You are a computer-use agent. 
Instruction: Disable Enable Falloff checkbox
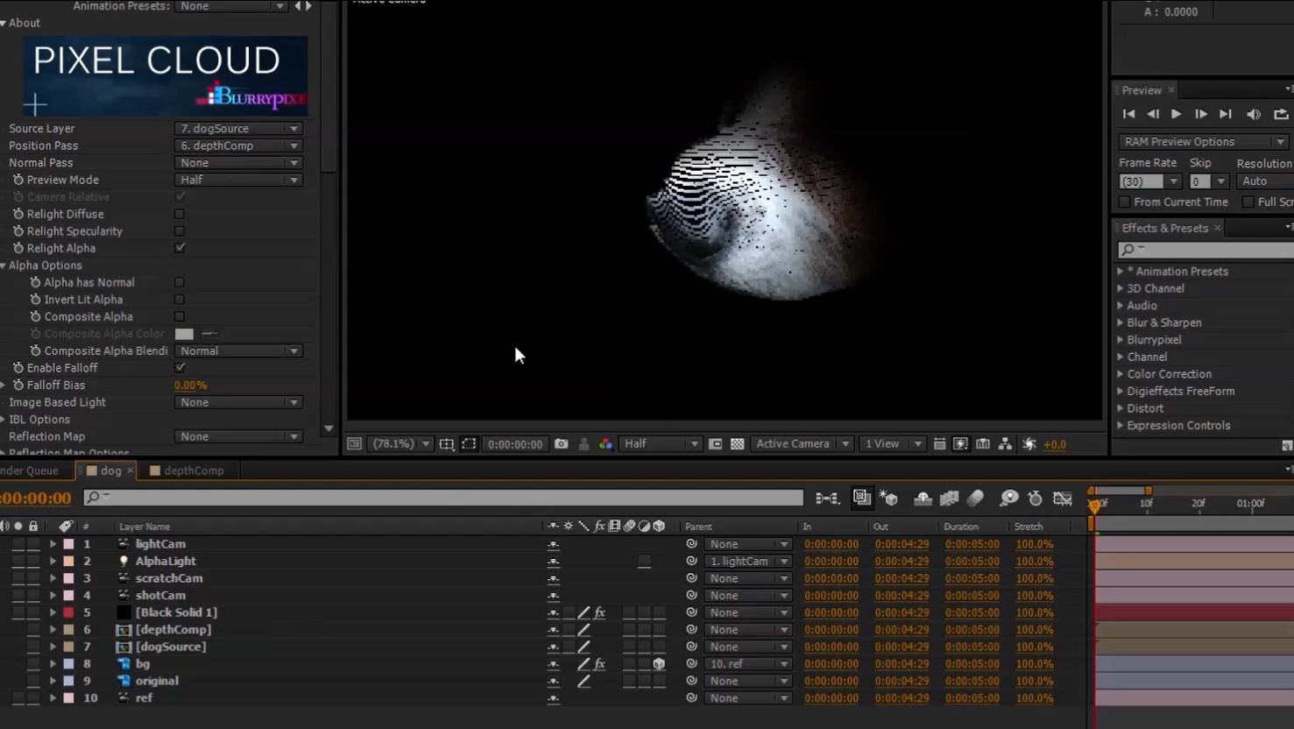pyautogui.click(x=180, y=368)
